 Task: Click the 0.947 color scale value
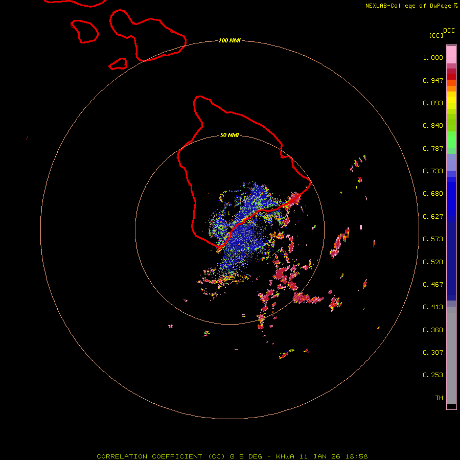433,80
